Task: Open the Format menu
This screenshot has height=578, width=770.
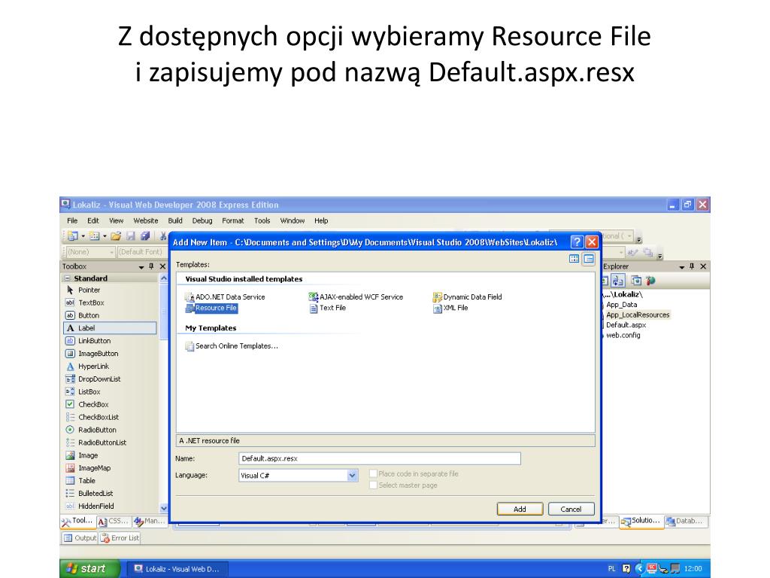Action: pyautogui.click(x=233, y=221)
